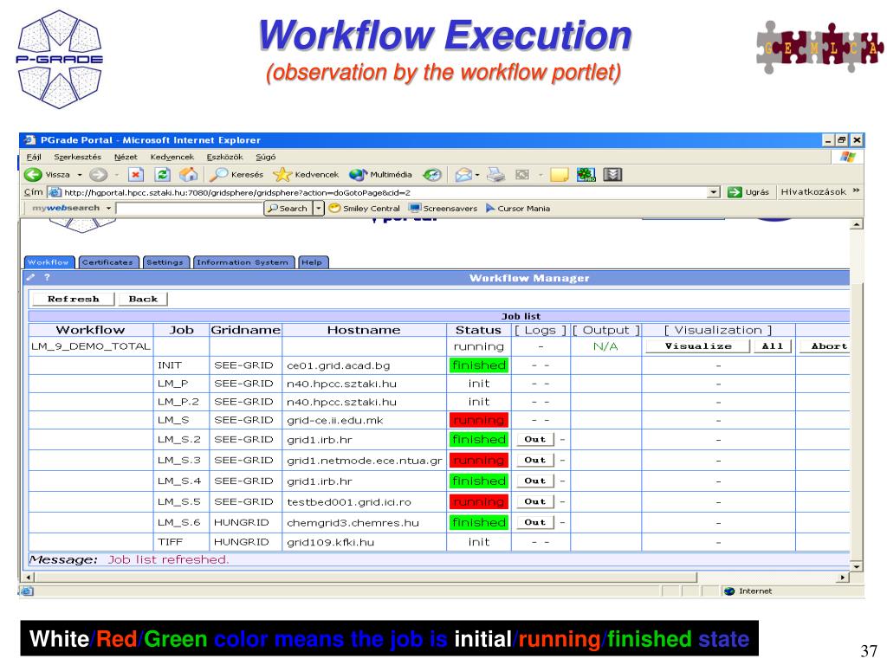Screen dimensions: 887x665
Task: Click the mail envelope toolbar icon
Action: pyautogui.click(x=463, y=175)
